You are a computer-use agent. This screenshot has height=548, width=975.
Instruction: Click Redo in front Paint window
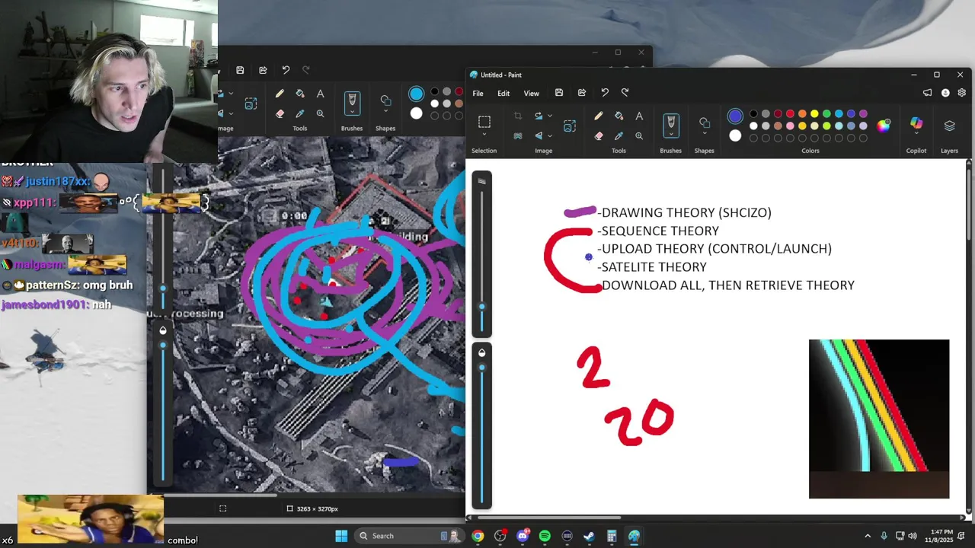coord(625,93)
